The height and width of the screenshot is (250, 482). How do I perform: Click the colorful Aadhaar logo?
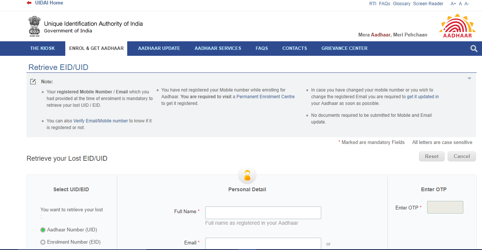point(457,25)
